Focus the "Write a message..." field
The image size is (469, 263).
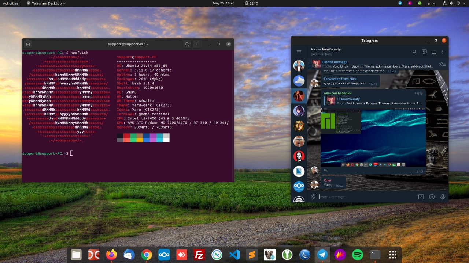[x=367, y=197]
